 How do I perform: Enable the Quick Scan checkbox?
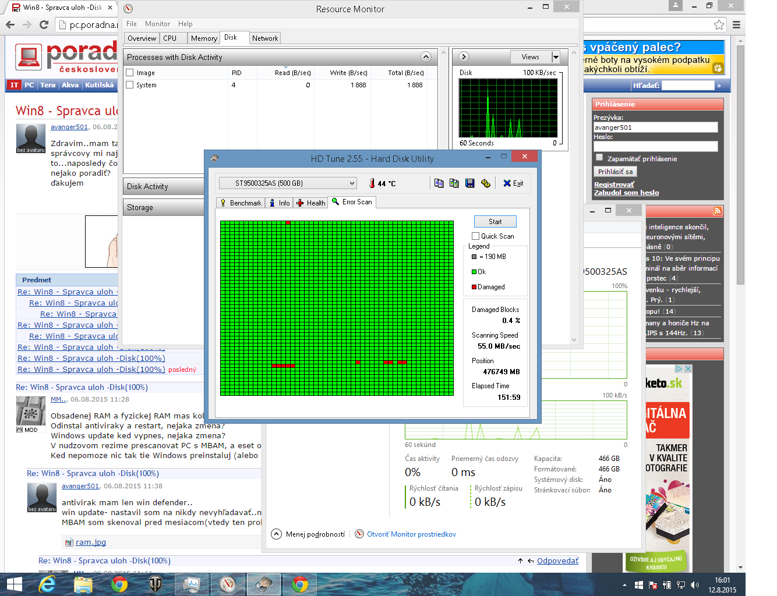(476, 236)
